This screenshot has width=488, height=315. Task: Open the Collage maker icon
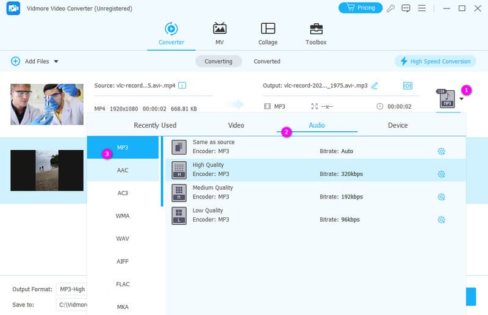pyautogui.click(x=268, y=34)
